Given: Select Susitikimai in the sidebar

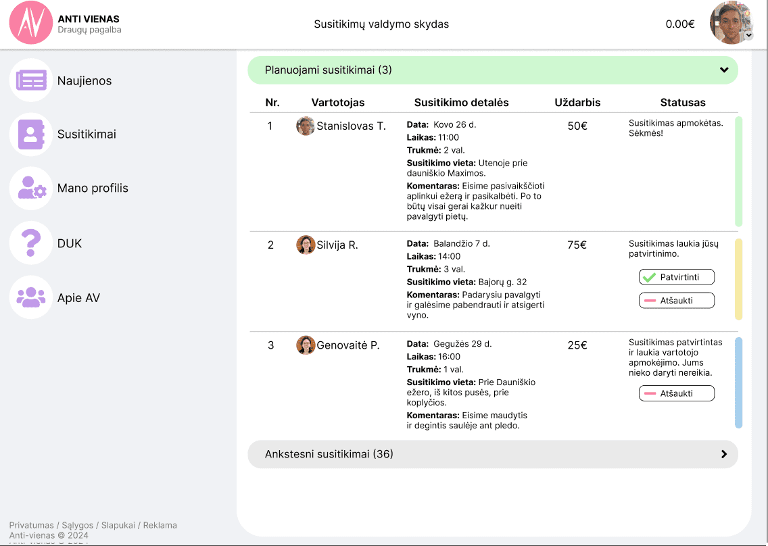Looking at the screenshot, I should click(87, 134).
